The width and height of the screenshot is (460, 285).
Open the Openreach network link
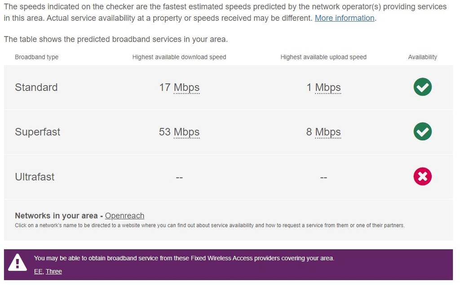click(x=124, y=216)
